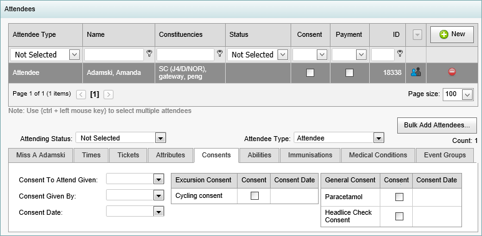
Task: Click the ID column filter icon
Action: [x=400, y=54]
